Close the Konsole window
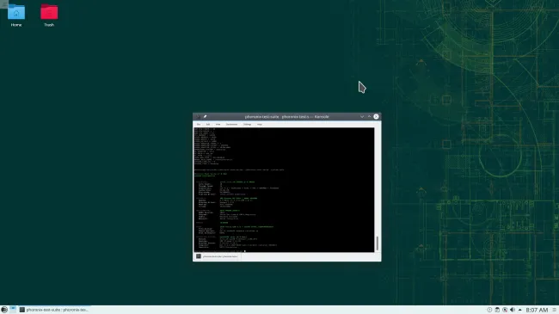The width and height of the screenshot is (559, 314). [376, 117]
